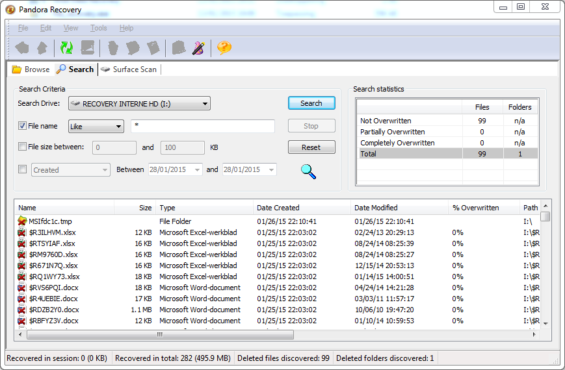565x370 pixels.
Task: Open help via orange question mark icon
Action: [224, 47]
